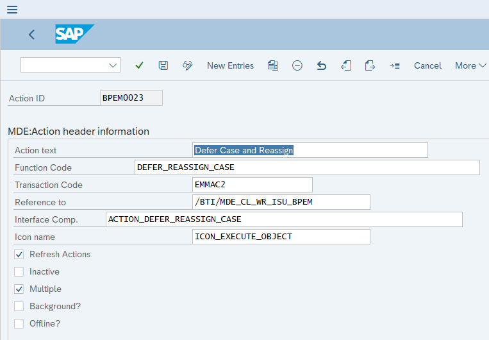Open the More menu

(470, 65)
